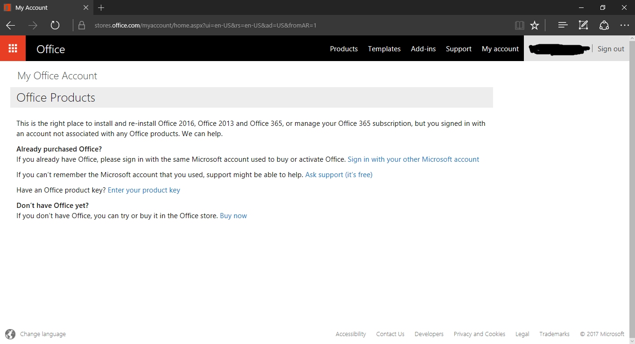Viewport: 635px width, 344px height.
Task: Click Sign in with your other Microsoft account
Action: [x=413, y=159]
